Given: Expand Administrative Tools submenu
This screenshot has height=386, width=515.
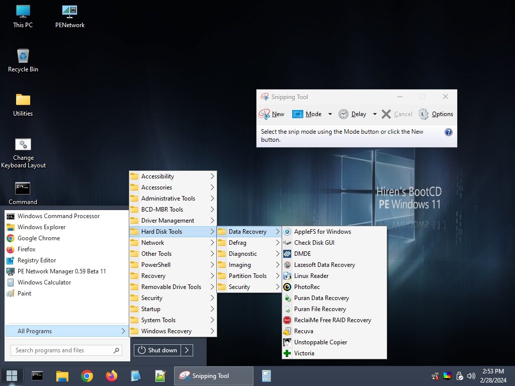Looking at the screenshot, I should tap(173, 198).
